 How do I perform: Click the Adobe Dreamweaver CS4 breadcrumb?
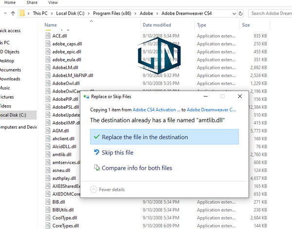pyautogui.click(x=186, y=14)
